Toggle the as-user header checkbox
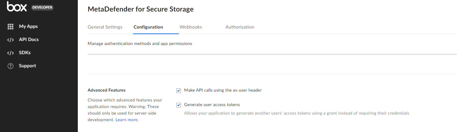Image resolution: width=457 pixels, height=132 pixels. pyautogui.click(x=179, y=90)
